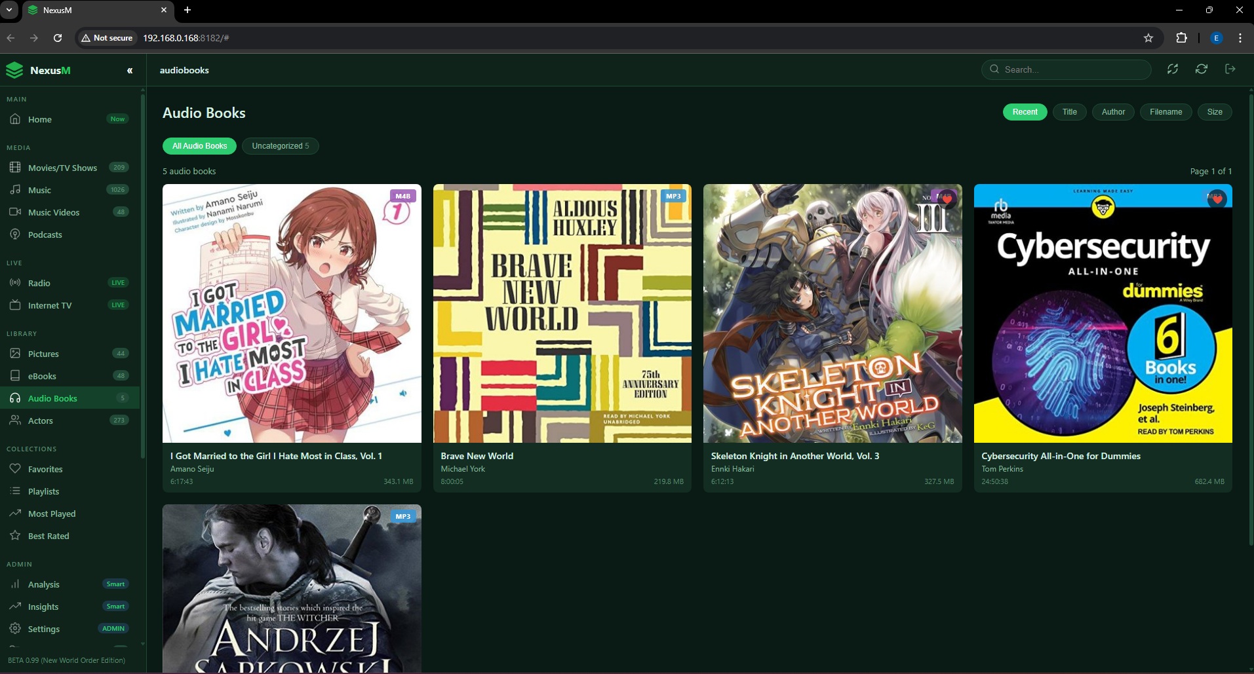Click the library refresh icon

[1202, 69]
